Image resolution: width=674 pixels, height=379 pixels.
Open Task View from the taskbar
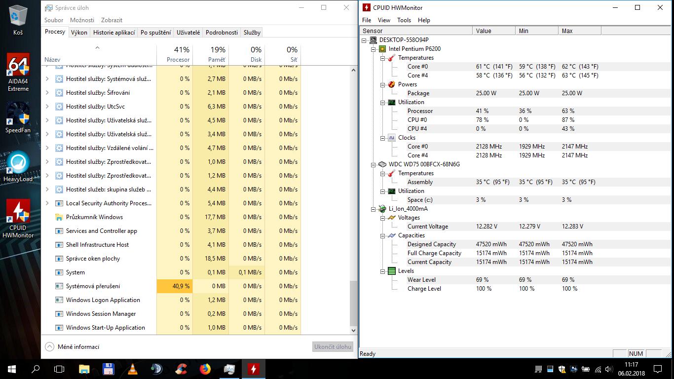(x=59, y=369)
